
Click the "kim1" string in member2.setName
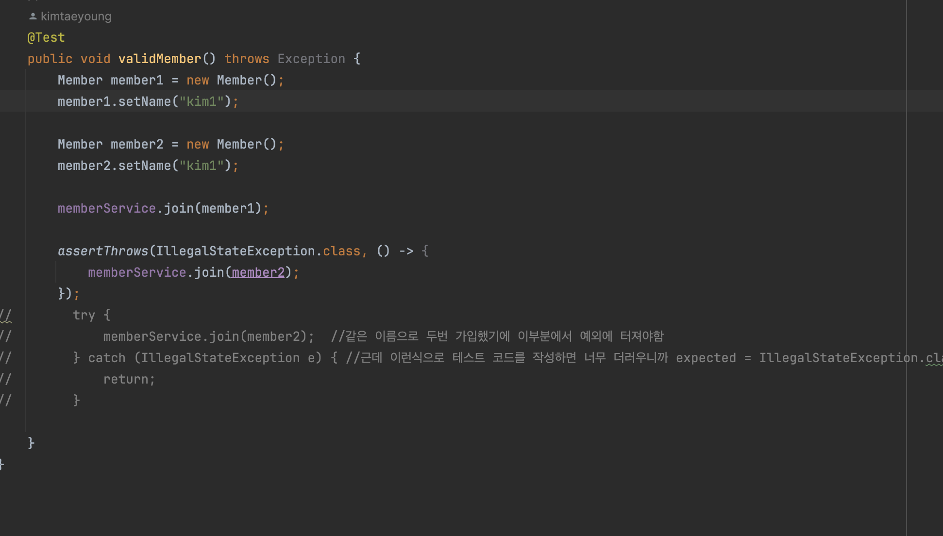tap(202, 166)
